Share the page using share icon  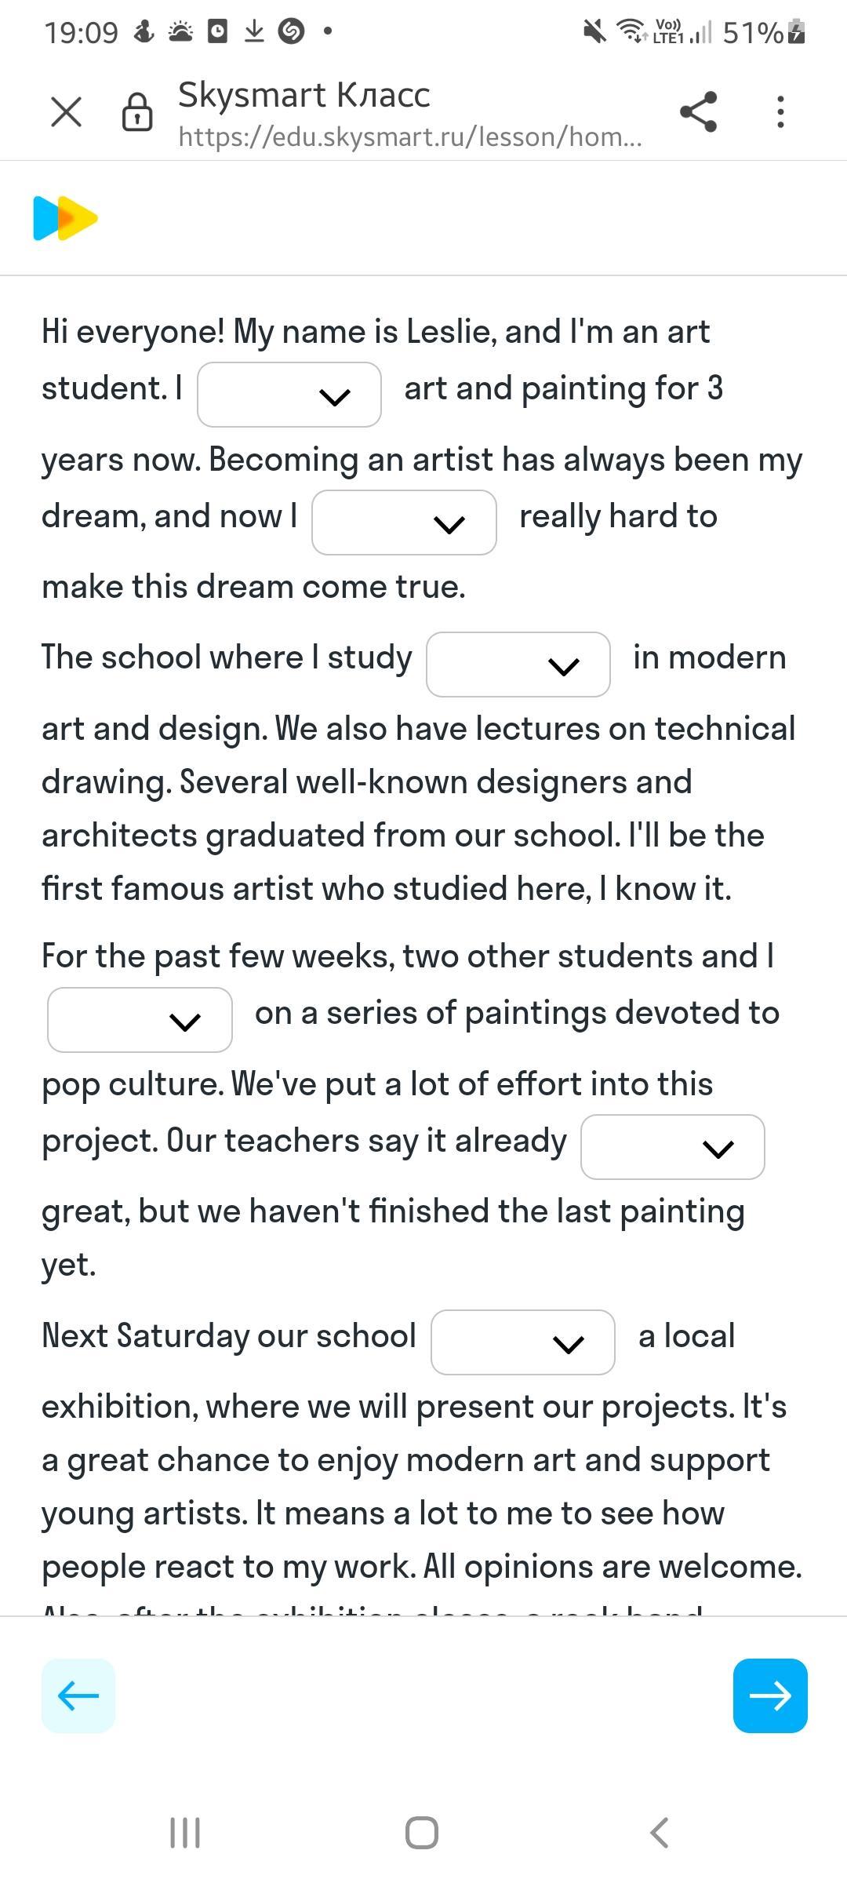click(699, 111)
